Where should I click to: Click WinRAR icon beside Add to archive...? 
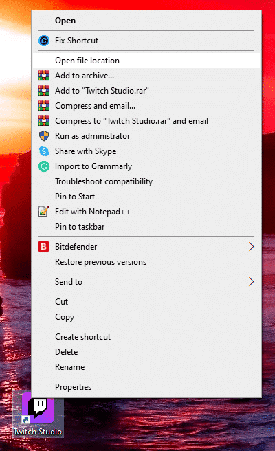(x=44, y=76)
